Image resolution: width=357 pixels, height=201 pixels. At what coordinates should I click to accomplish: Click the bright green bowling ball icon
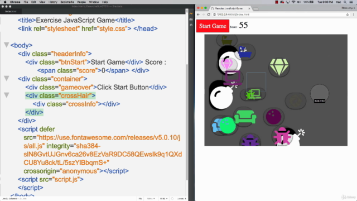click(228, 125)
